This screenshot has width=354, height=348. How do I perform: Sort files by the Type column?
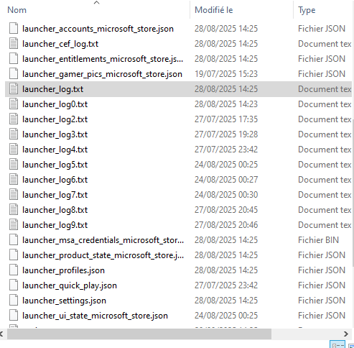click(307, 10)
